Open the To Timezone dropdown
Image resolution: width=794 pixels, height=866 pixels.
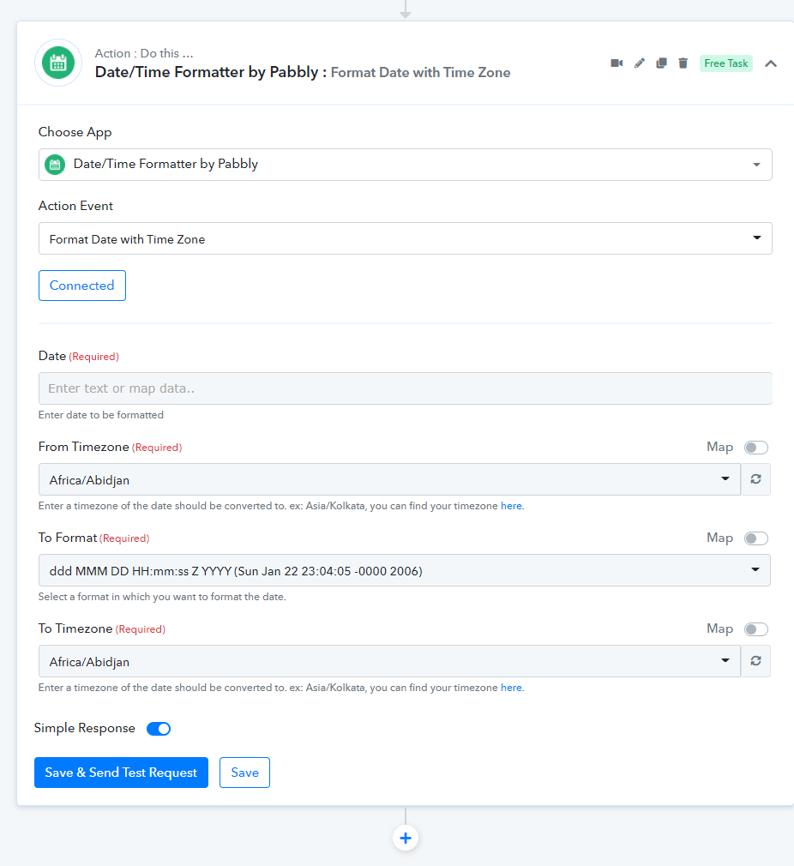click(389, 661)
